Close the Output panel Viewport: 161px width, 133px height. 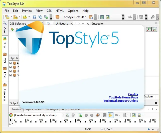156,103
